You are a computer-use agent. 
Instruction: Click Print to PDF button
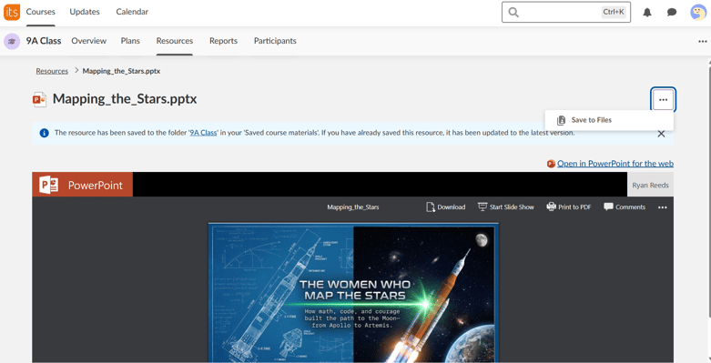[x=569, y=207]
